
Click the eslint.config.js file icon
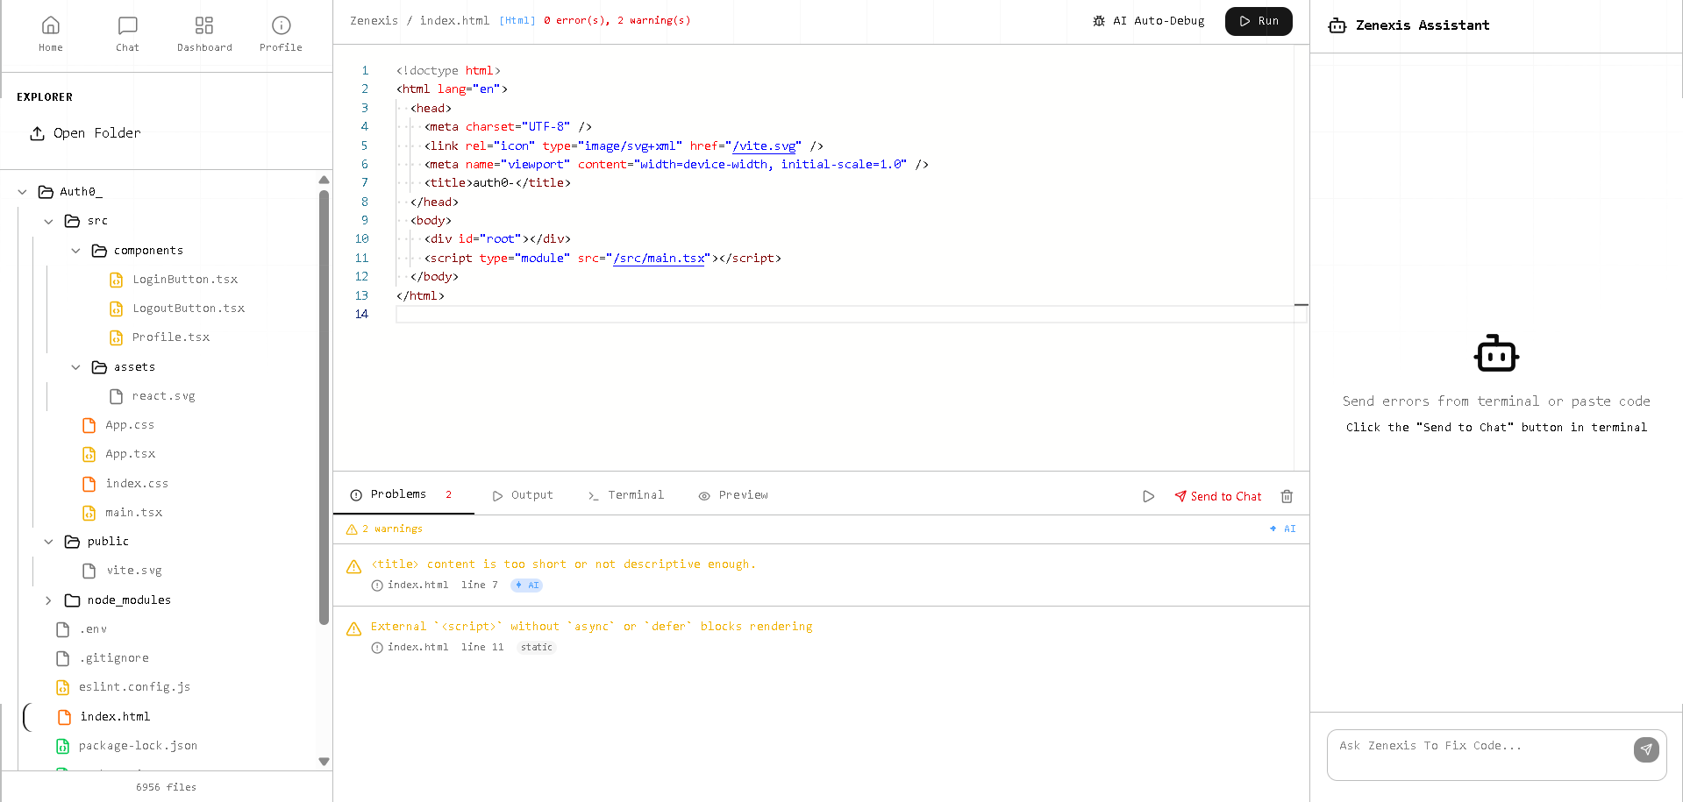[62, 687]
